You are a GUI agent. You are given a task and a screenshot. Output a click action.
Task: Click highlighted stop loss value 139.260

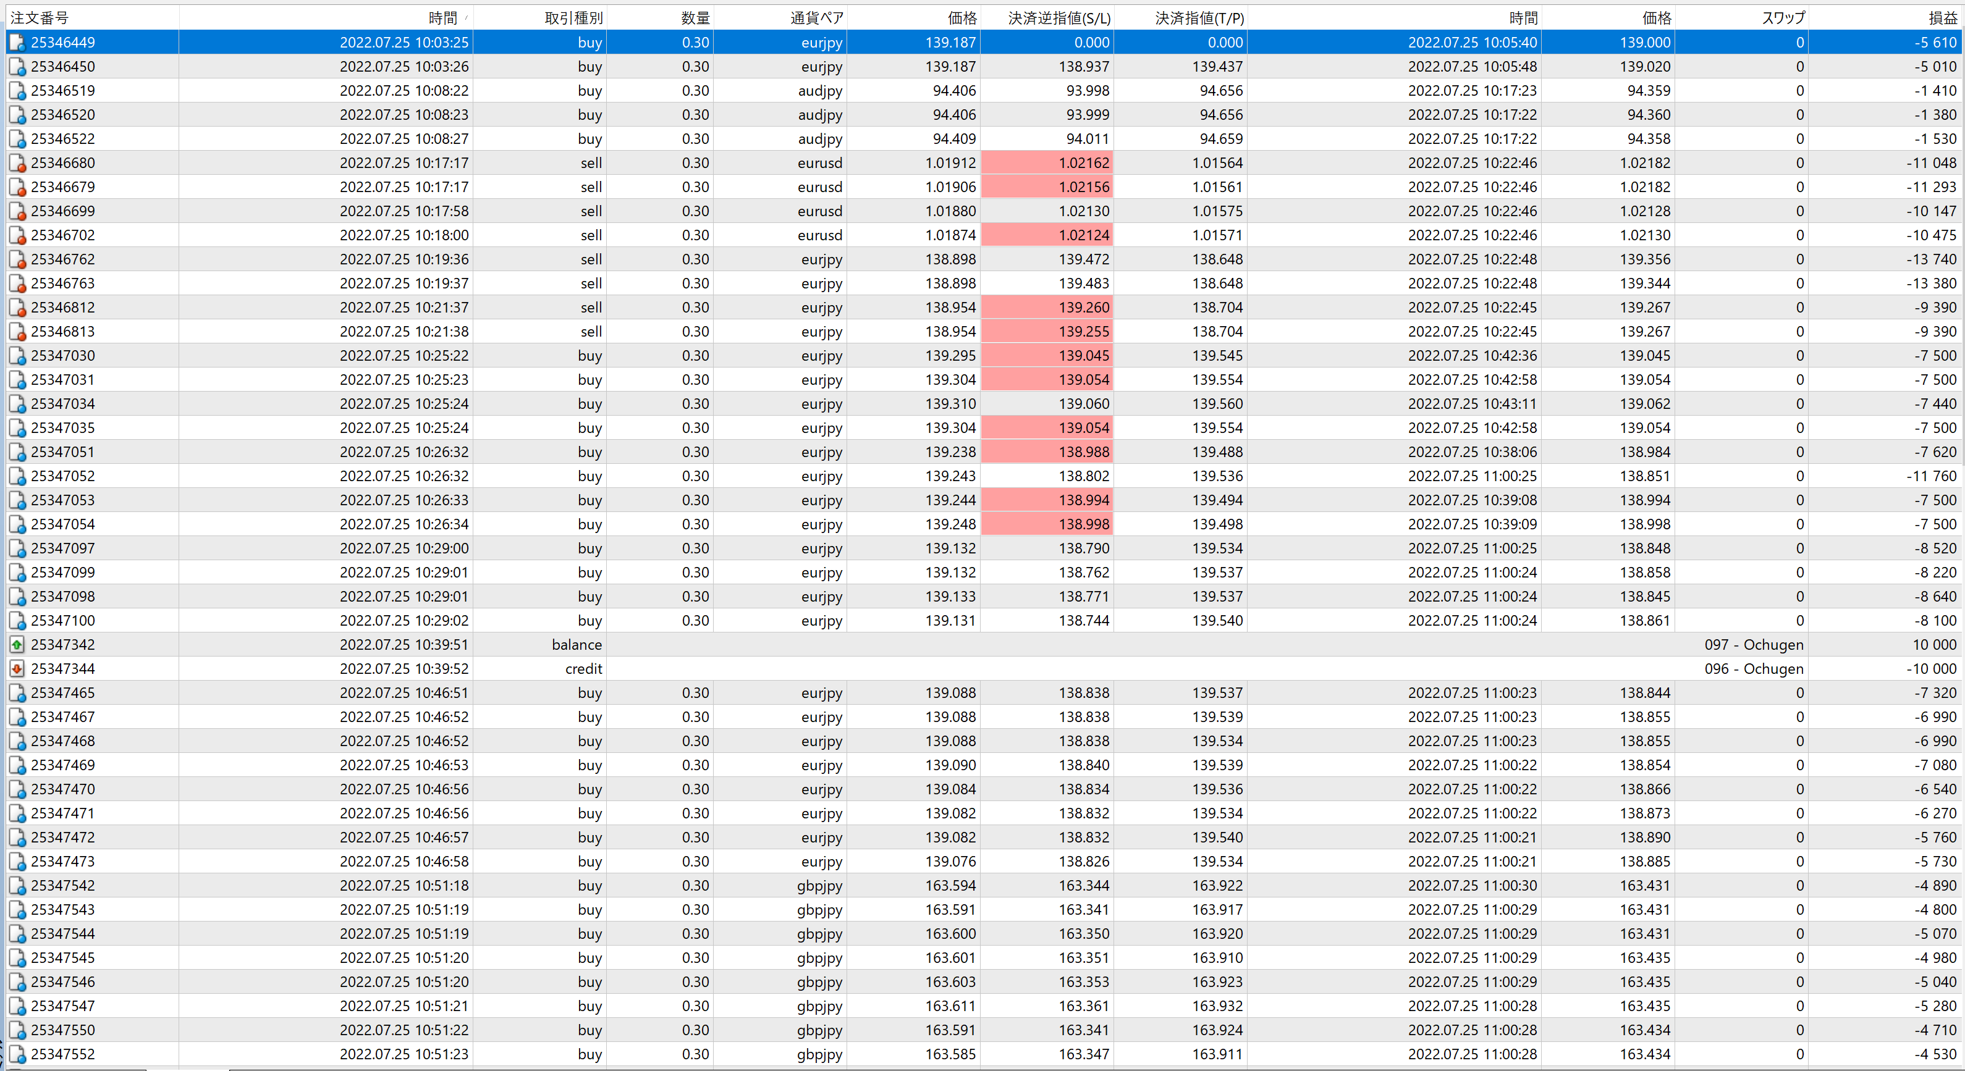click(1047, 307)
